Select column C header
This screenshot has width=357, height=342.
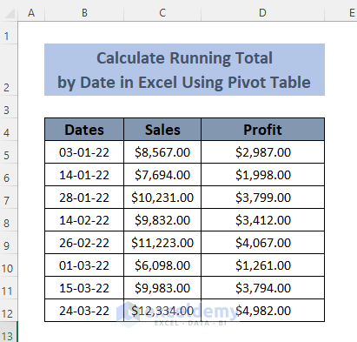click(x=162, y=13)
